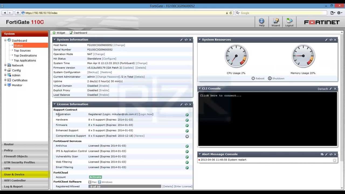Close the System Information widget
345x194 pixels.
190,40
